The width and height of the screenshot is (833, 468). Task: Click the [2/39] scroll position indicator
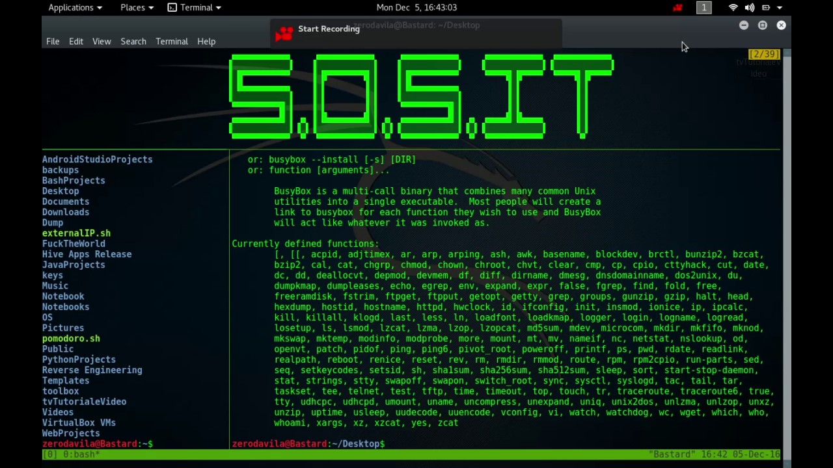point(764,54)
